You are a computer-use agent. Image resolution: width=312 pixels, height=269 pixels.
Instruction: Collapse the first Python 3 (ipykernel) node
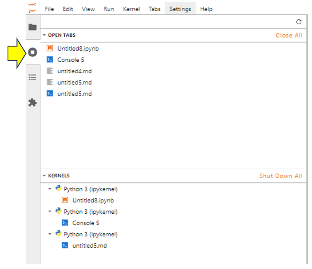coord(50,189)
